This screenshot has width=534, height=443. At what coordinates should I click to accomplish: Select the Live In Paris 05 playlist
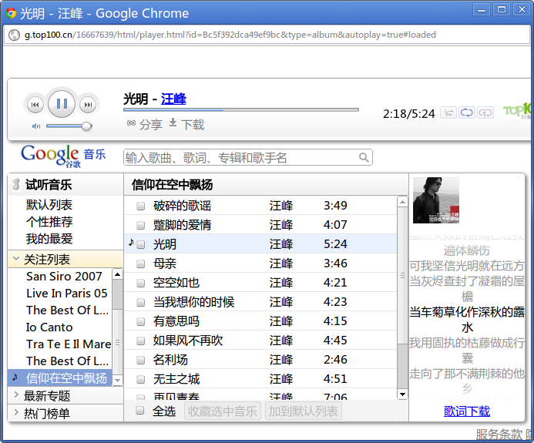coord(67,294)
